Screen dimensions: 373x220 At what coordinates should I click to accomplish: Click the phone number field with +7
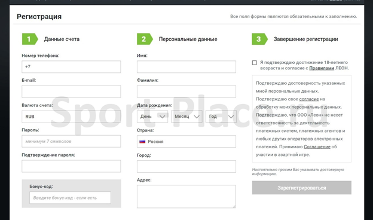(71, 66)
